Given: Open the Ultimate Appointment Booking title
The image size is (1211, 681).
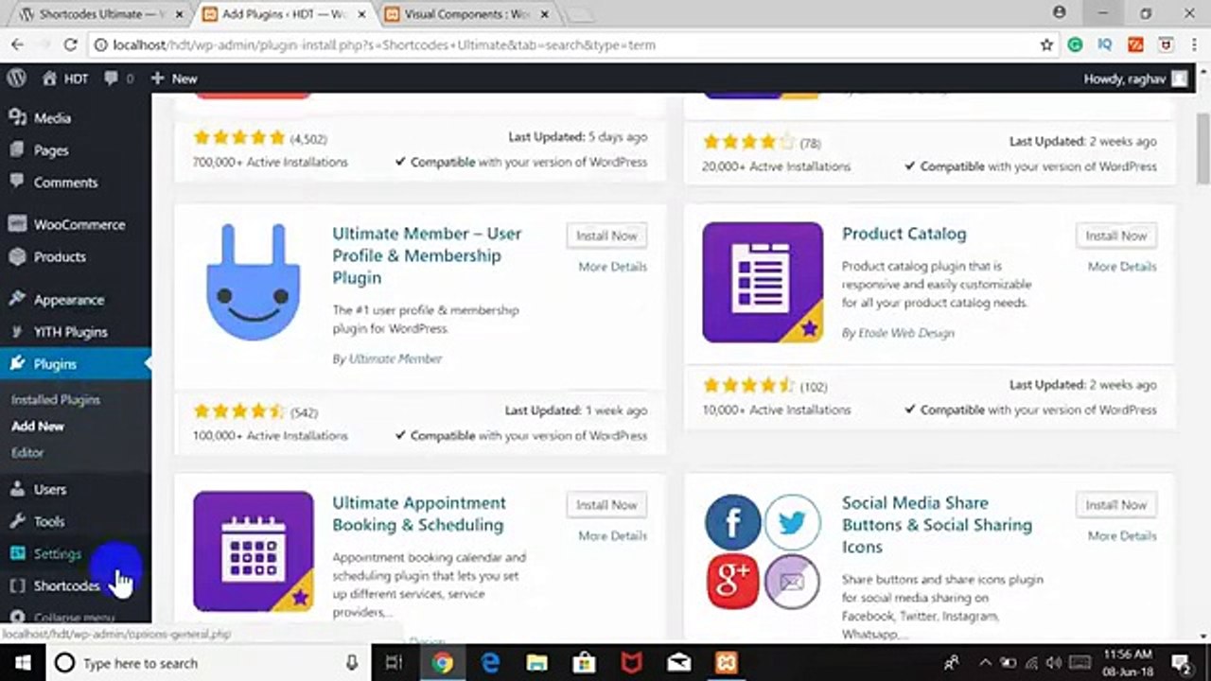Looking at the screenshot, I should click(x=419, y=514).
